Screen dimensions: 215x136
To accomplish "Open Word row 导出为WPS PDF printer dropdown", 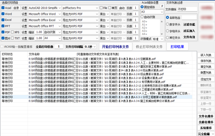I will coord(80,14).
